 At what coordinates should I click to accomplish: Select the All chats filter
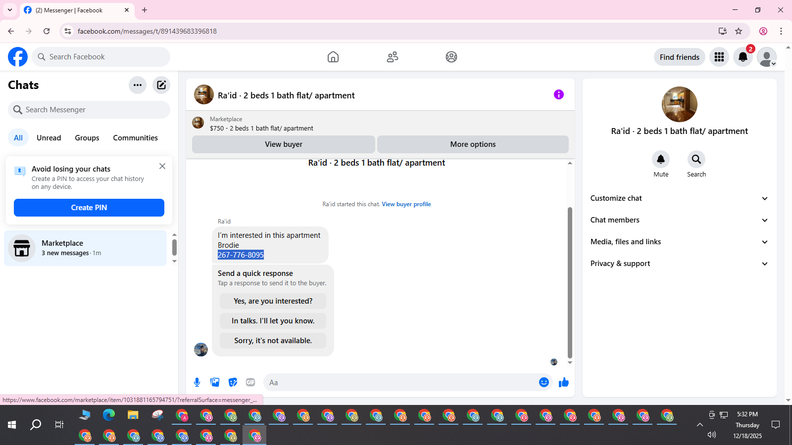pyautogui.click(x=18, y=138)
